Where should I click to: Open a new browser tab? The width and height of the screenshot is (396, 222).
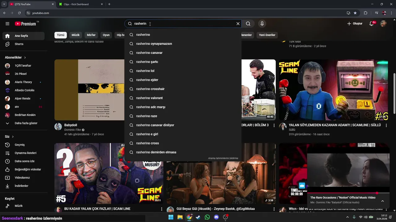tap(109, 4)
